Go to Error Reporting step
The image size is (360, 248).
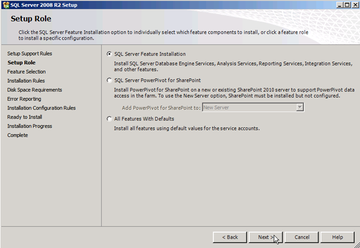tap(24, 98)
